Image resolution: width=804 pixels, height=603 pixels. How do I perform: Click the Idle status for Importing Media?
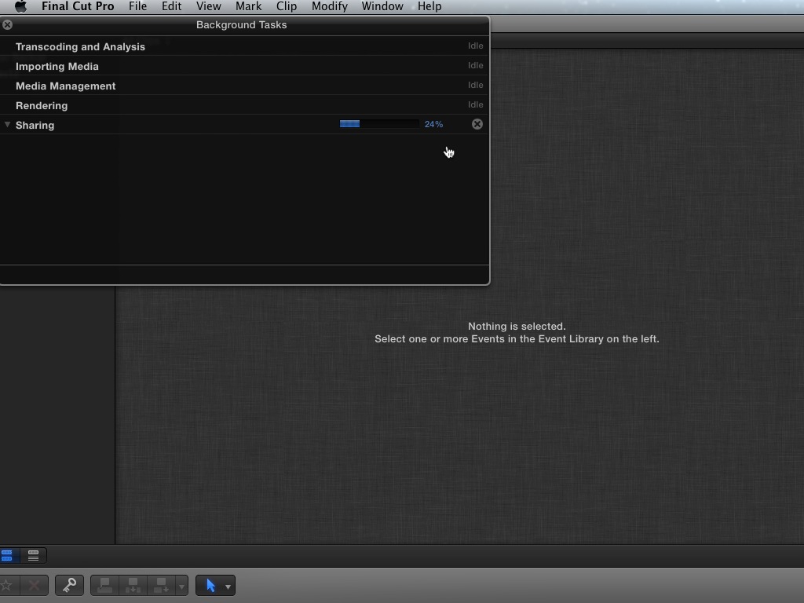coord(475,66)
